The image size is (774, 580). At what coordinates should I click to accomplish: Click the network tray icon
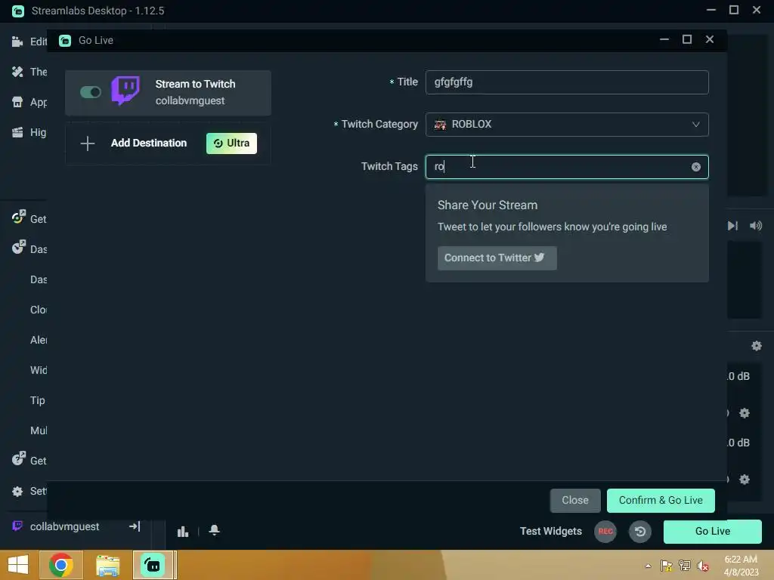point(685,566)
